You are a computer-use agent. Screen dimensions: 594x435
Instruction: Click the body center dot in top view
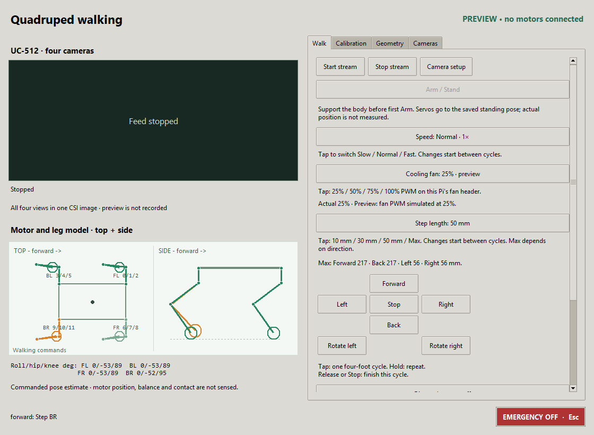click(92, 302)
